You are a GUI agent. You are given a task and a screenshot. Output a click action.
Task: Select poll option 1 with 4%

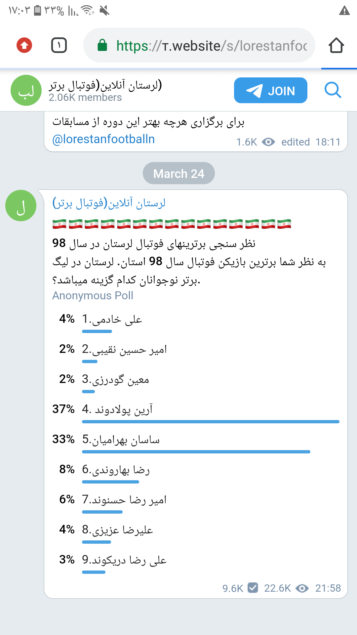pos(112,319)
